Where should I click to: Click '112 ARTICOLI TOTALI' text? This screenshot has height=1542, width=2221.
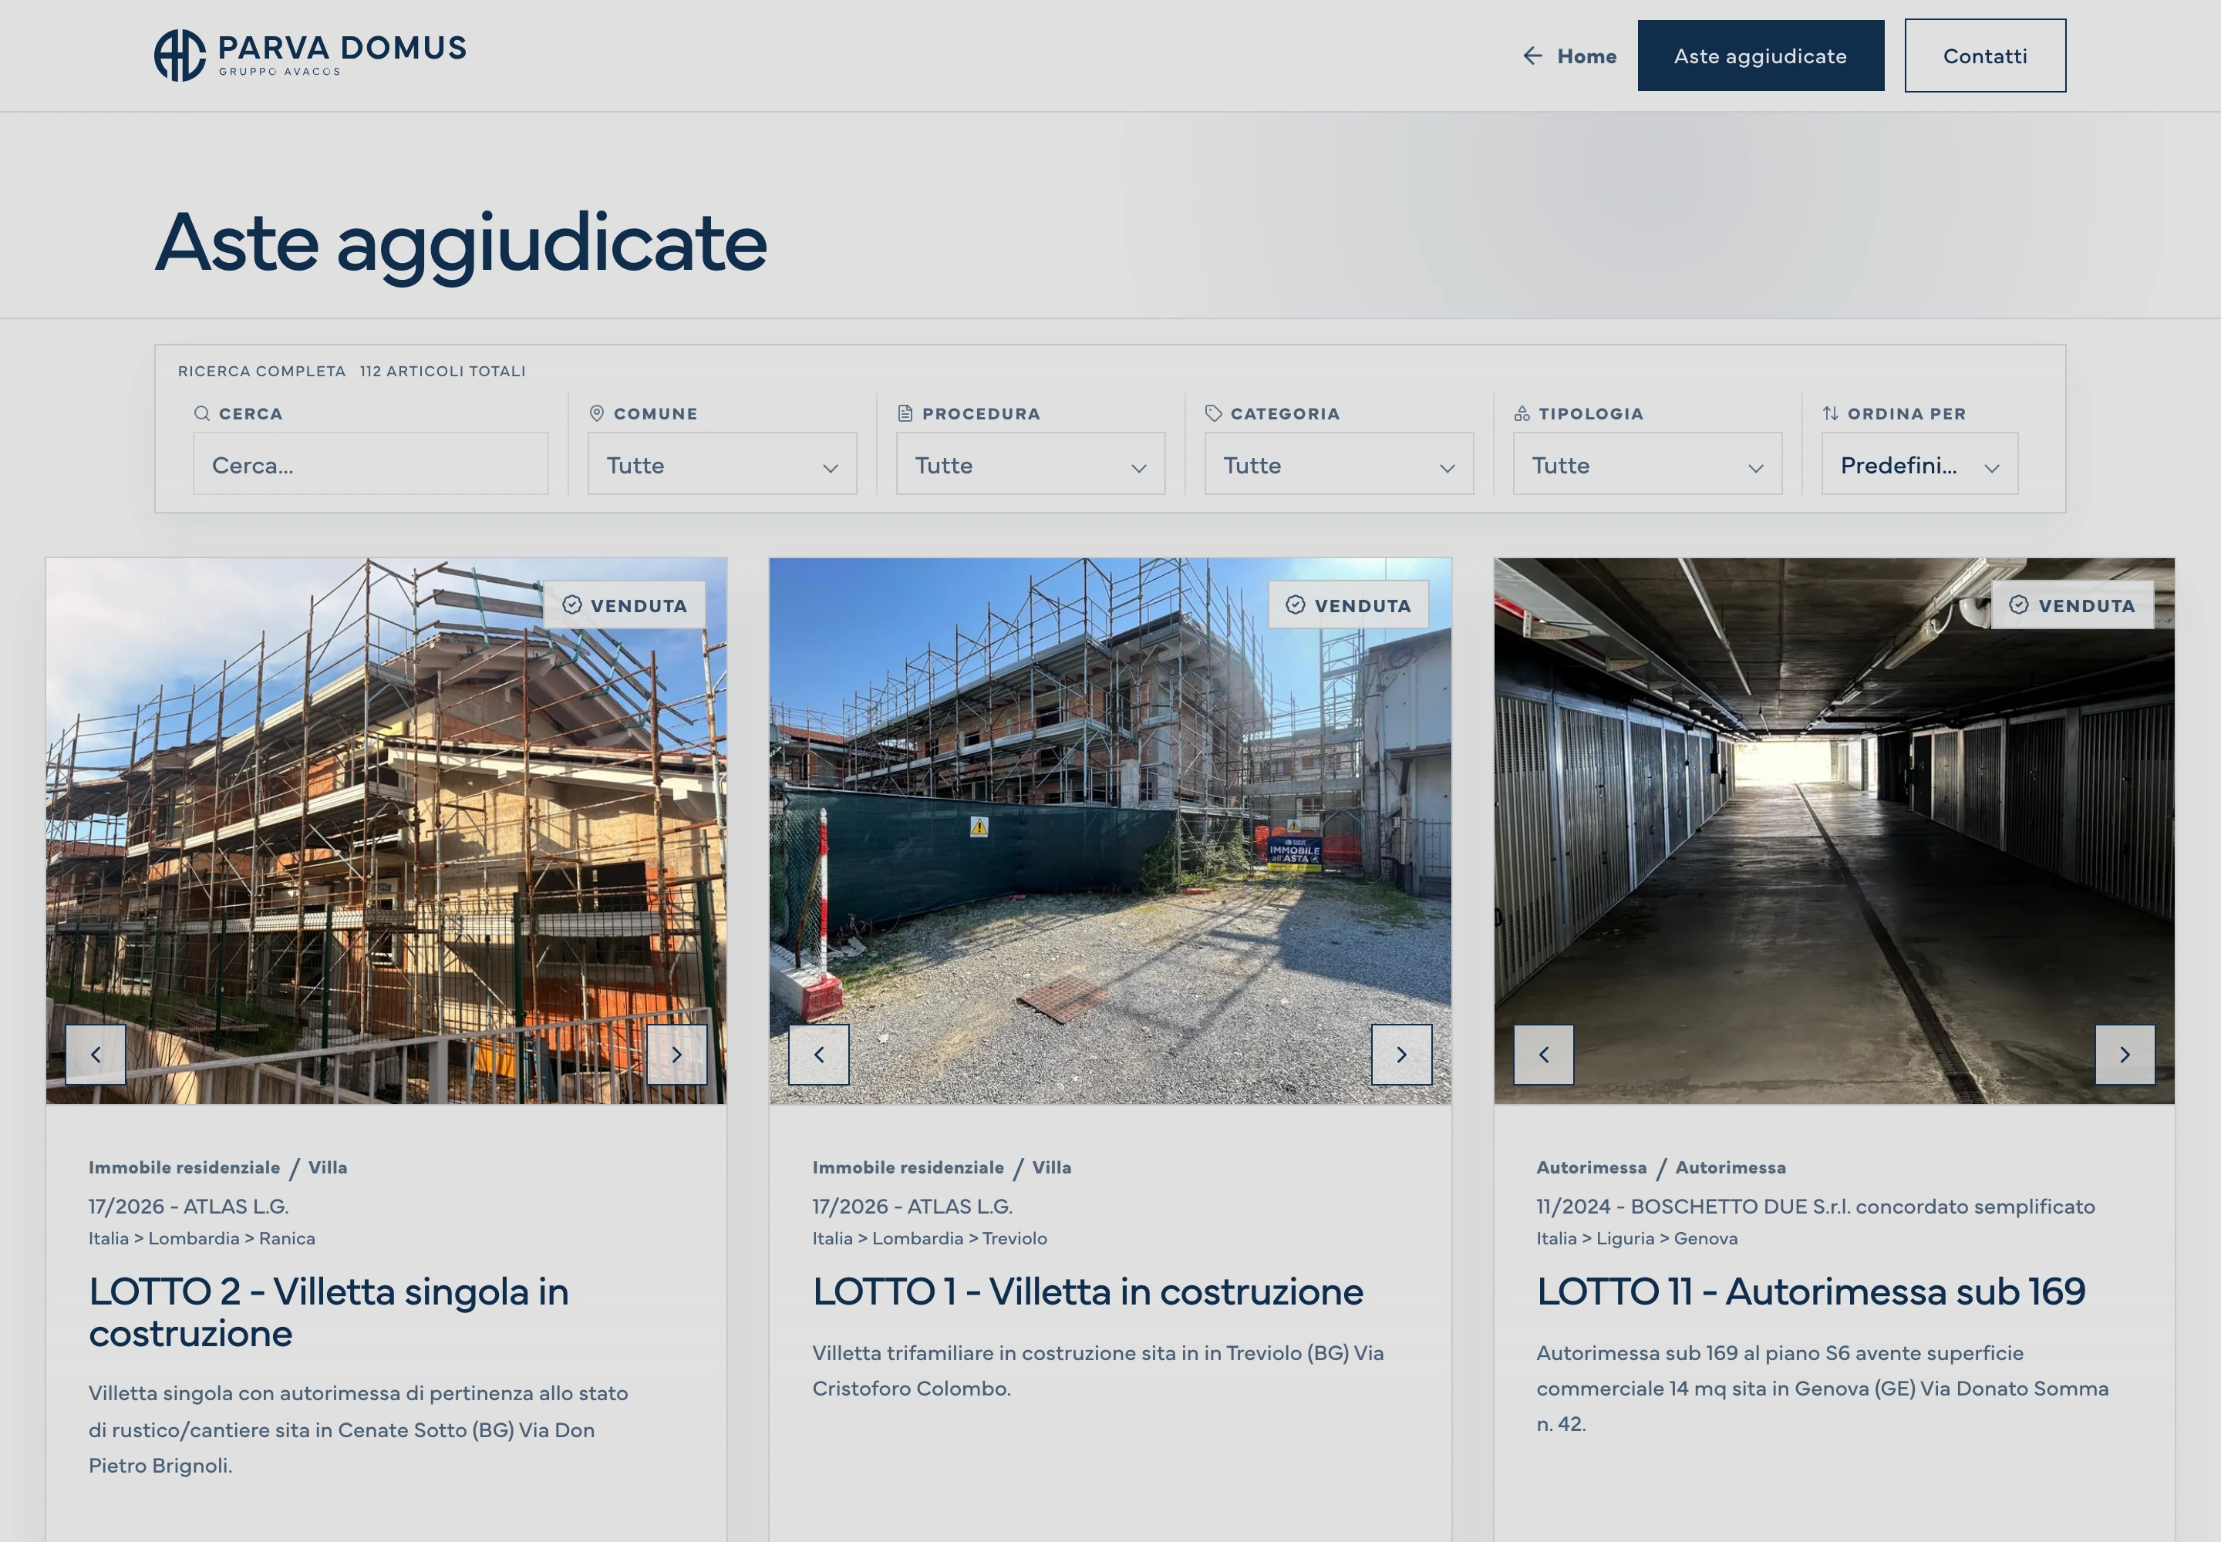[443, 371]
